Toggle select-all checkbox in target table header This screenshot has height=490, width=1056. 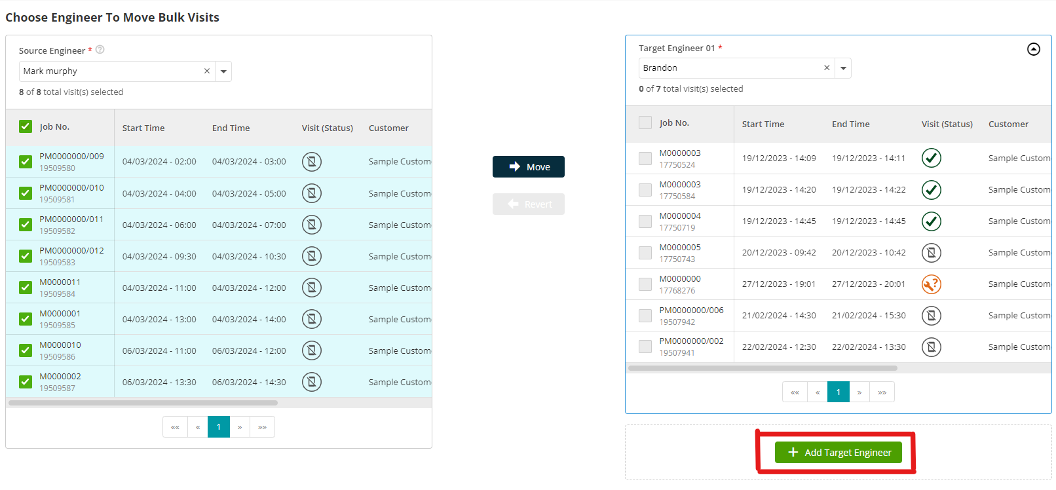tap(645, 122)
